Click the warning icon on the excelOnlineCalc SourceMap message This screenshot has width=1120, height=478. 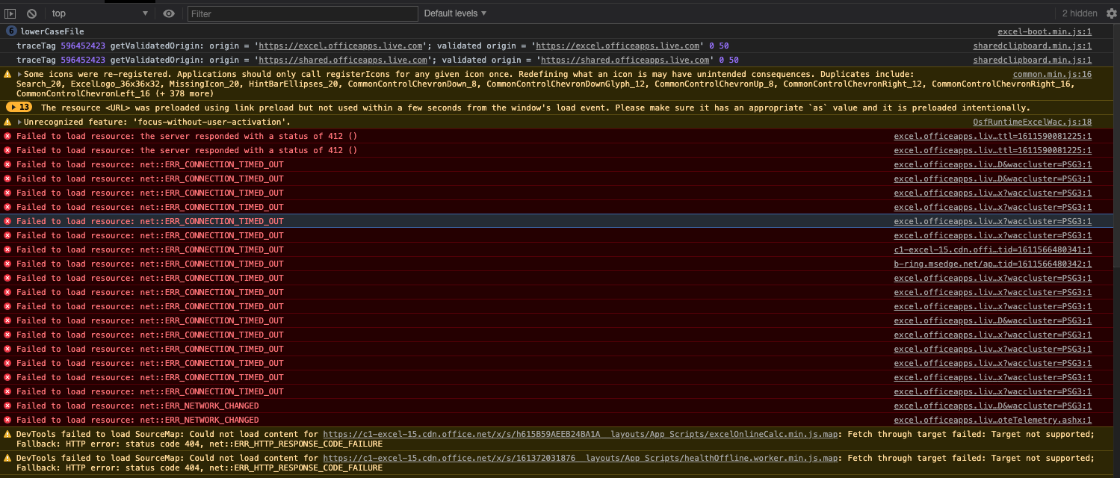tap(7, 434)
